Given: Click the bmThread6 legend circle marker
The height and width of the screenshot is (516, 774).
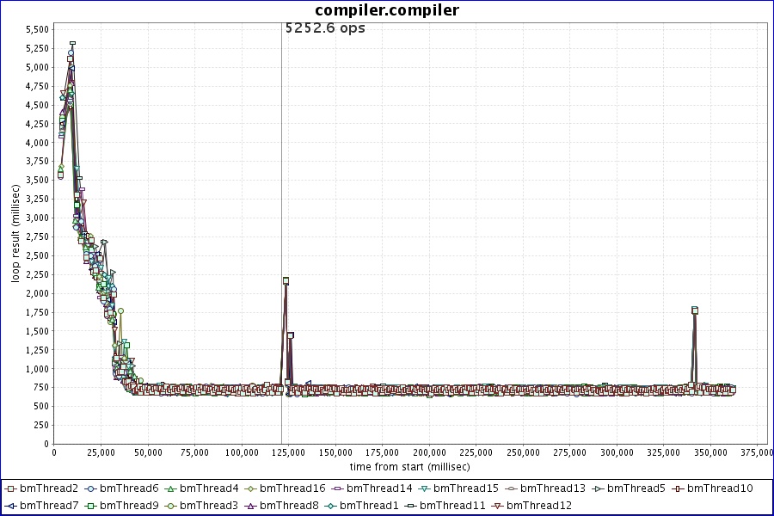Looking at the screenshot, I should click(90, 488).
